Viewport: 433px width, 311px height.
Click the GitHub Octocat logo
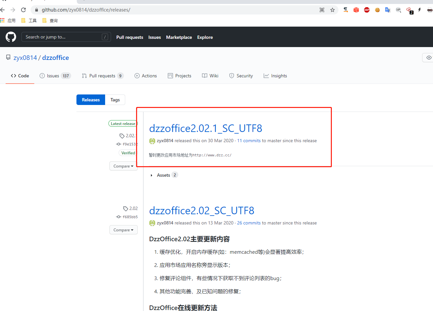click(11, 37)
